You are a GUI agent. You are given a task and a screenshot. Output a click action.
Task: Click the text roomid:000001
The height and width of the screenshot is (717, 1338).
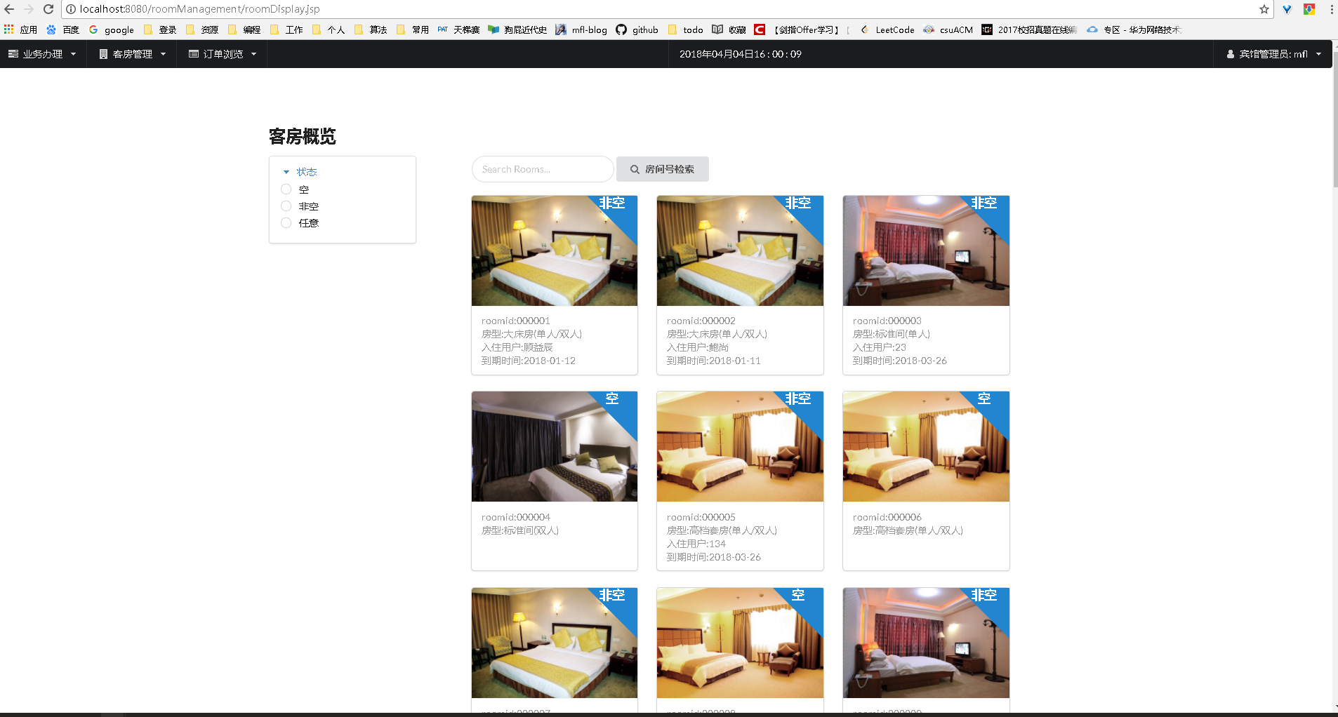[x=516, y=321]
